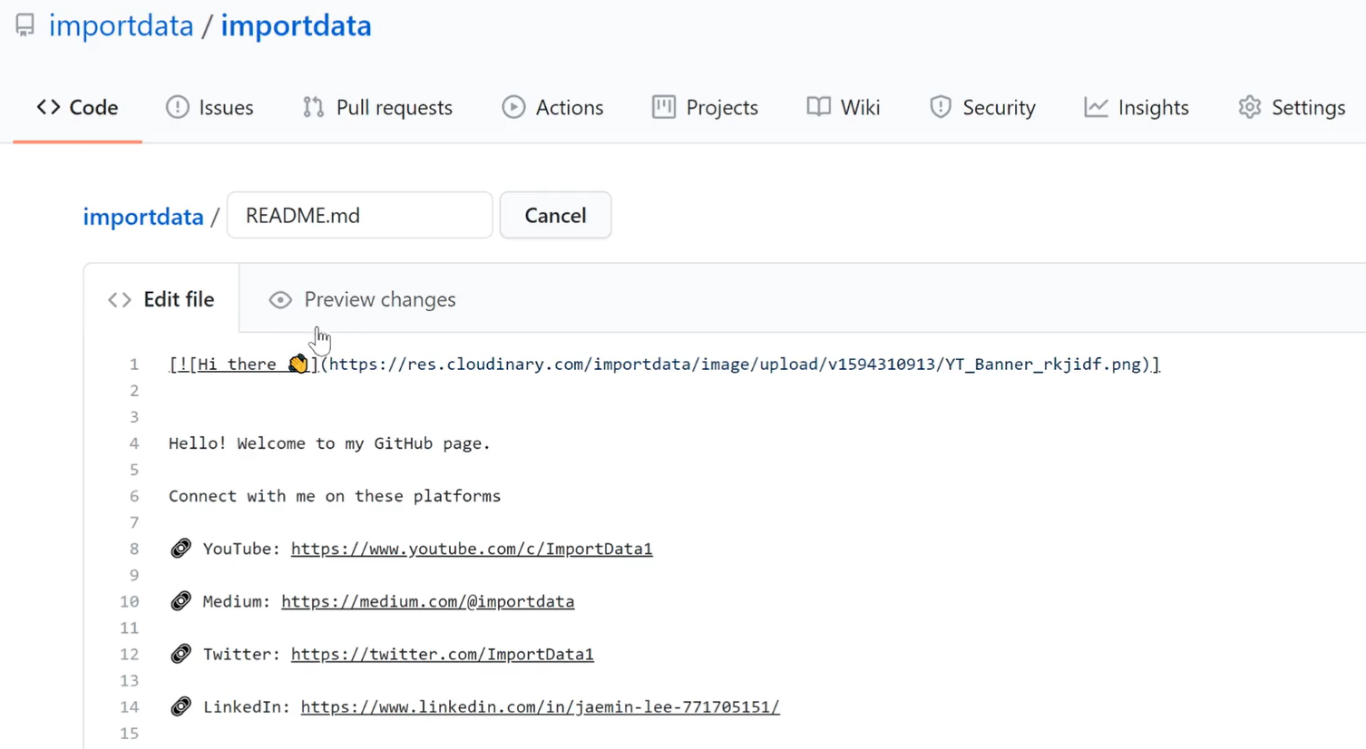Open the Code tab
Viewport: 1366px width, 749px height.
(x=78, y=107)
